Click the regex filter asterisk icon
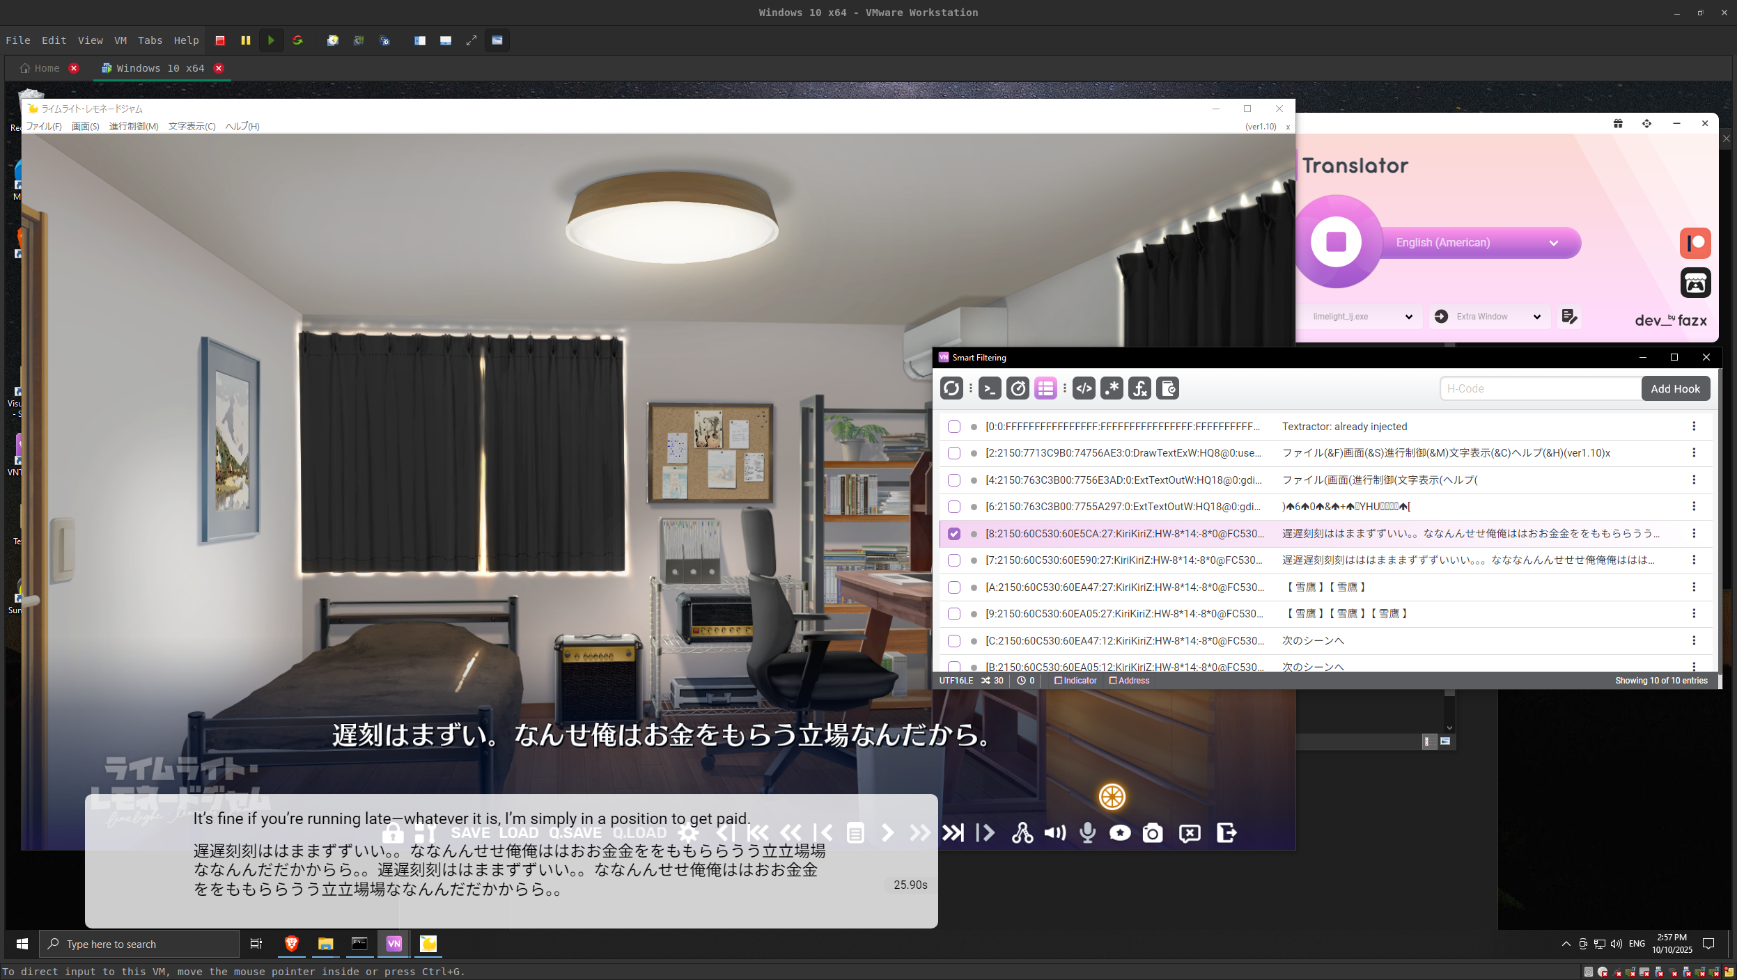 [x=1112, y=388]
